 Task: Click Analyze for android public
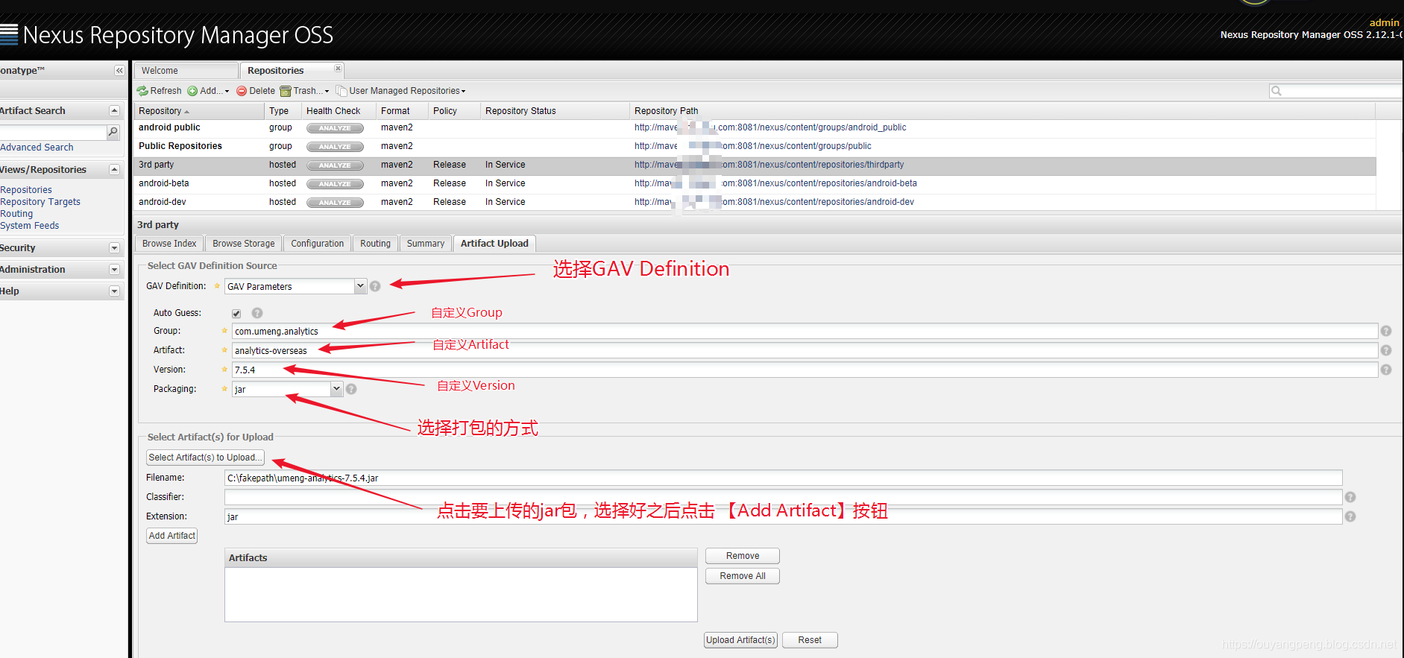(335, 128)
